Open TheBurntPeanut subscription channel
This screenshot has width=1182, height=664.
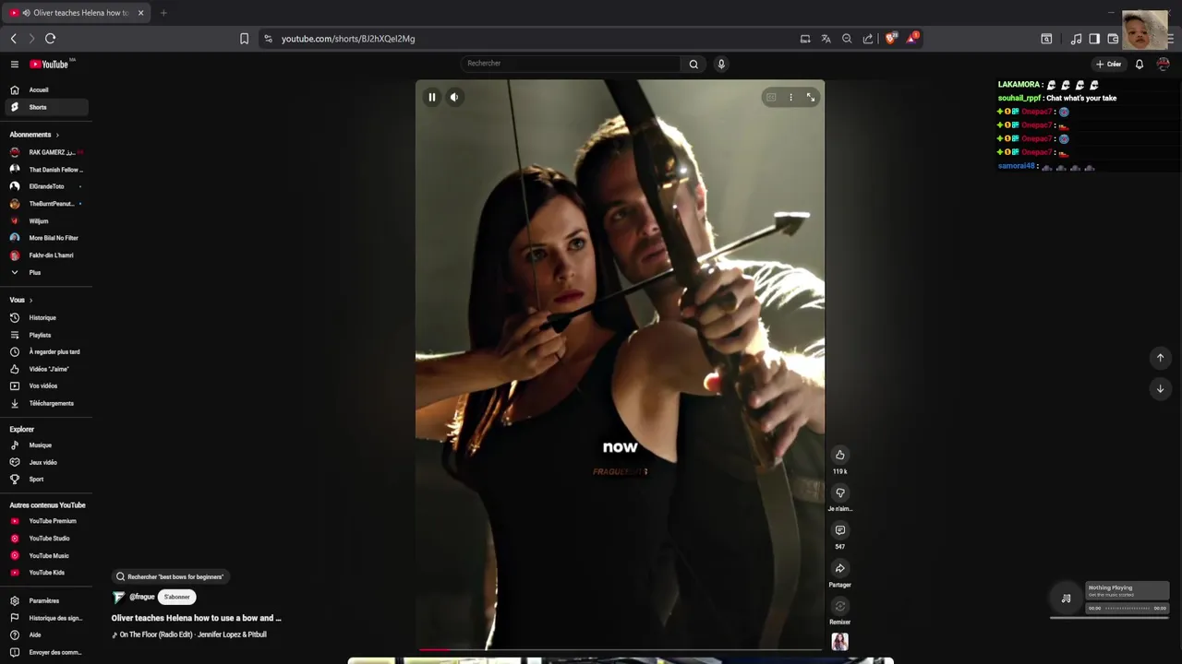point(46,204)
